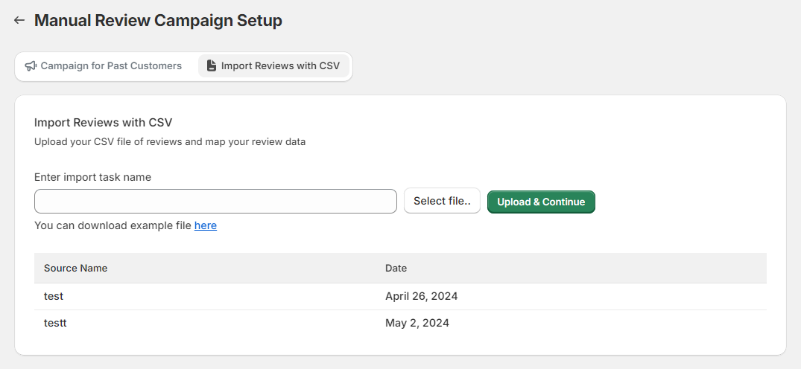Click the Import Reviews with CSV card heading
Screen dimensions: 801x369
pos(104,122)
